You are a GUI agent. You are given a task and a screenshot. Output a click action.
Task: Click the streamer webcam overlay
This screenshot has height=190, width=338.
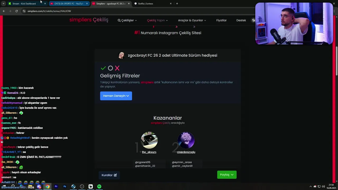coord(294,23)
